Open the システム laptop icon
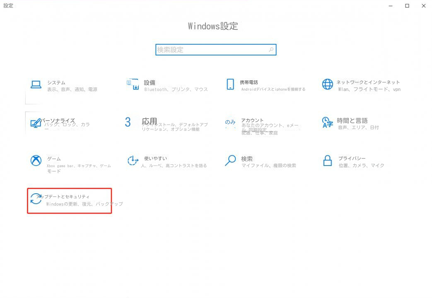 tap(36, 84)
